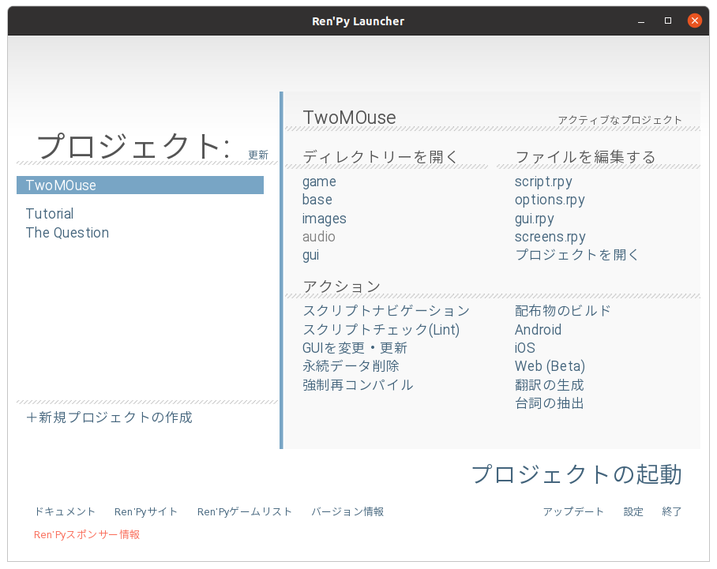Open ドキュメント link
The height and width of the screenshot is (569, 717).
tap(65, 511)
